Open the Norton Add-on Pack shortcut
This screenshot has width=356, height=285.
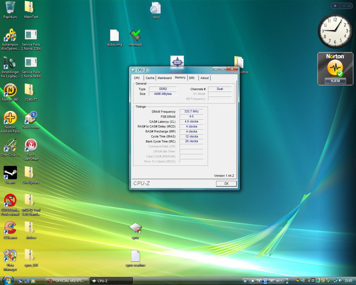coord(10,122)
